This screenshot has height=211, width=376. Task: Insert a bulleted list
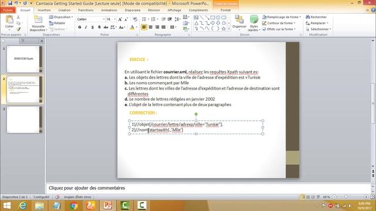click(144, 19)
